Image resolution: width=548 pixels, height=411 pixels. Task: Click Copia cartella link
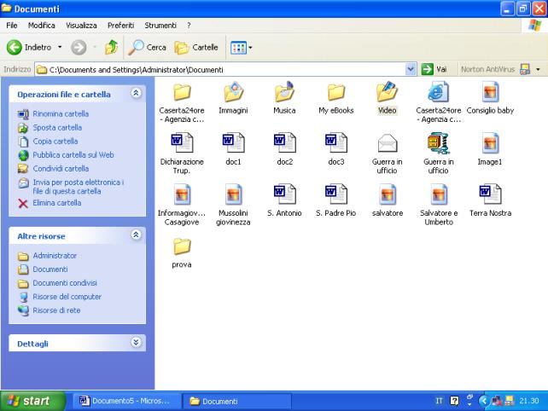55,141
